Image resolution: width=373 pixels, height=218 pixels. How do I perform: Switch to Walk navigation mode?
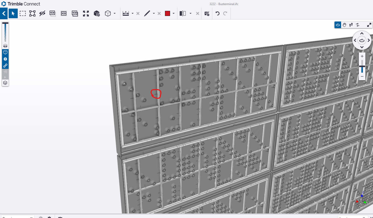351,25
